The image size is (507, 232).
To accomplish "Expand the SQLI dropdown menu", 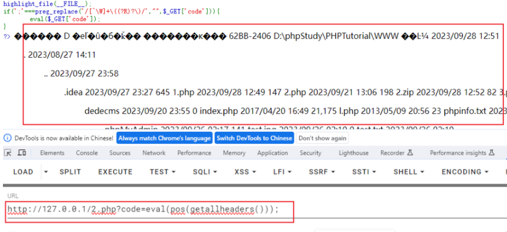I will point(205,172).
